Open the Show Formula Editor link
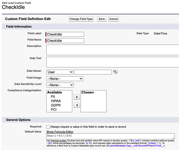The image size is (179, 150). (60, 132)
